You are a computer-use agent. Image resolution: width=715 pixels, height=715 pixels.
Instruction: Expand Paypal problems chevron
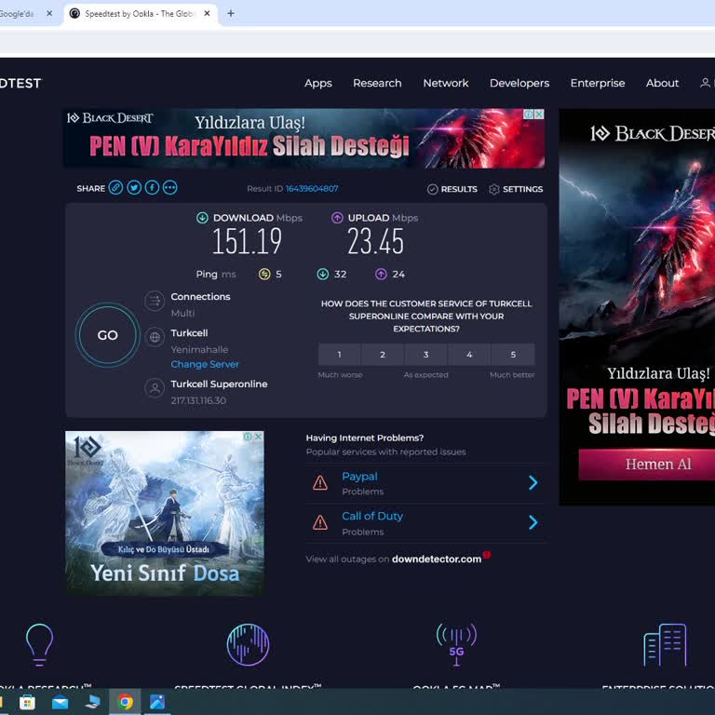coord(533,482)
